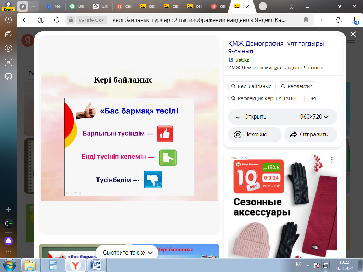Open the downloads icon with badge 48
This screenshot has width=363, height=272.
pyautogui.click(x=355, y=21)
